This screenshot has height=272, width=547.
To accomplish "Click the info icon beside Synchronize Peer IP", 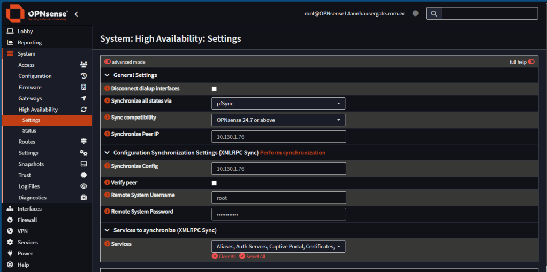I will [x=107, y=134].
